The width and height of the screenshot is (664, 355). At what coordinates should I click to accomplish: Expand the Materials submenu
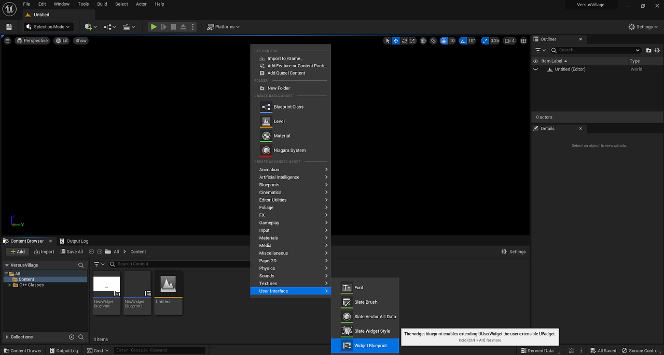tap(290, 238)
